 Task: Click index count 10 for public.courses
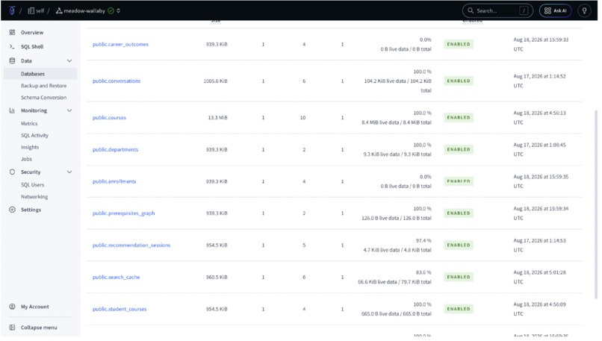tap(303, 118)
